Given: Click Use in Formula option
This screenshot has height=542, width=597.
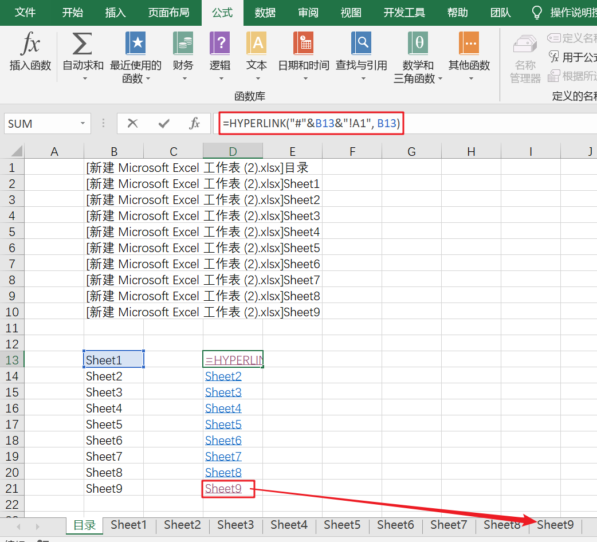Looking at the screenshot, I should click(572, 57).
